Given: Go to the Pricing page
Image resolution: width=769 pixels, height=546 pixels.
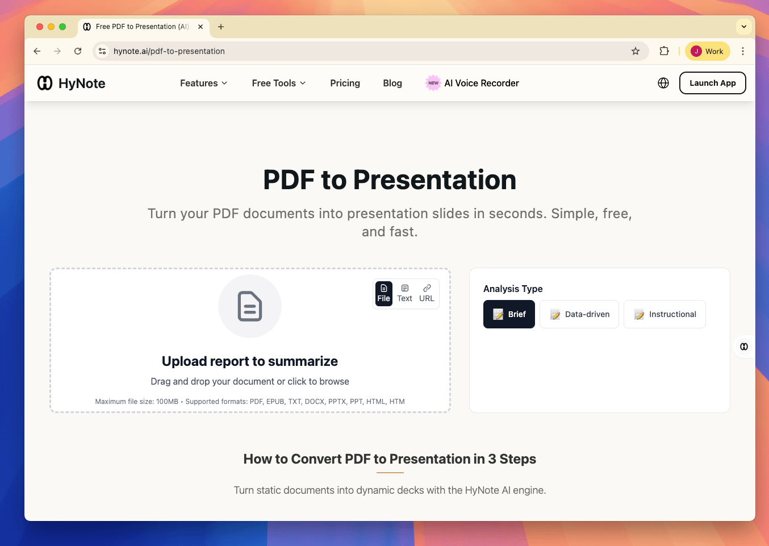Looking at the screenshot, I should click(345, 83).
